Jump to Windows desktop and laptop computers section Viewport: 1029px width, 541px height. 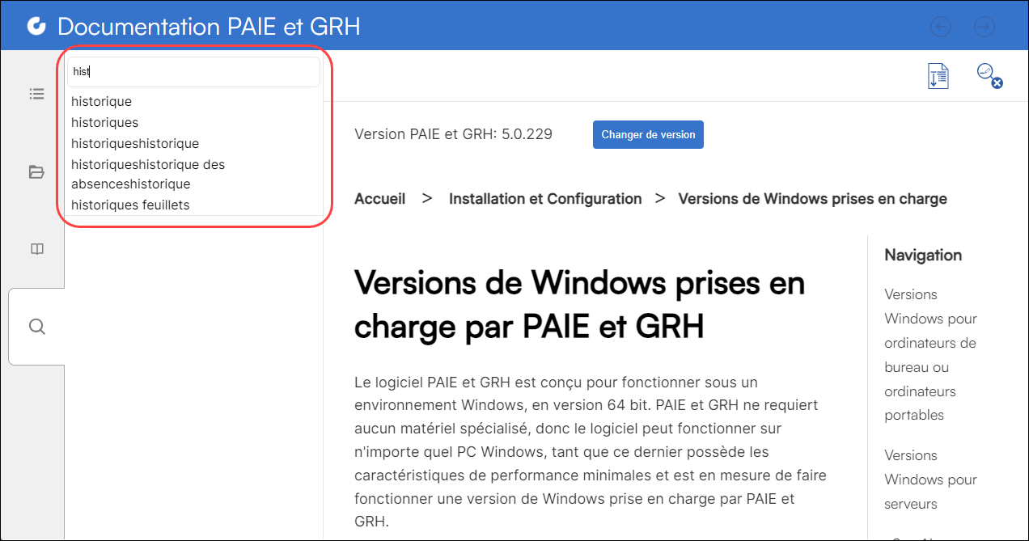[930, 354]
